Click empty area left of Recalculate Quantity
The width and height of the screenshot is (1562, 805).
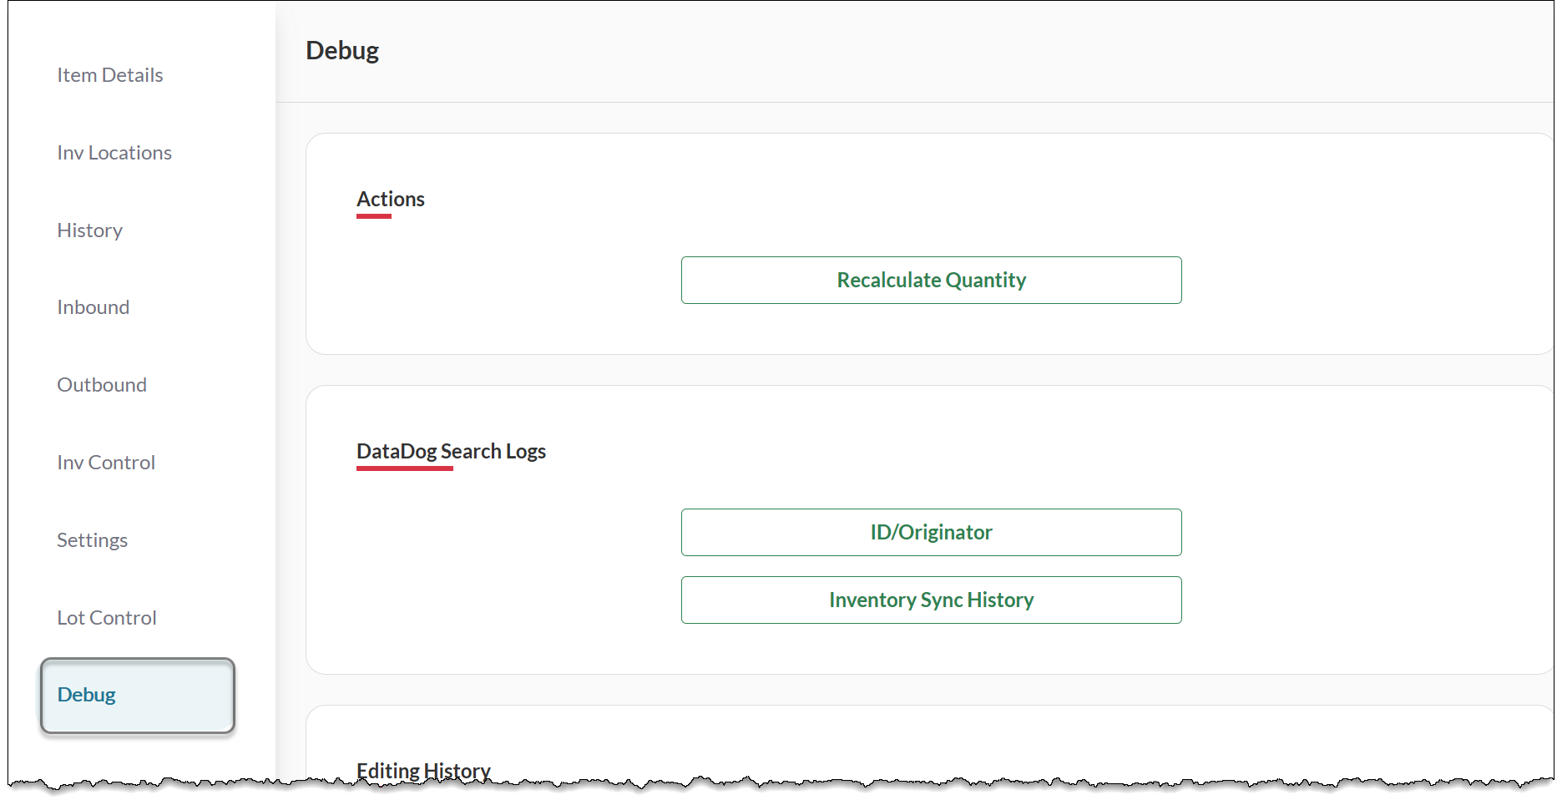click(x=501, y=281)
